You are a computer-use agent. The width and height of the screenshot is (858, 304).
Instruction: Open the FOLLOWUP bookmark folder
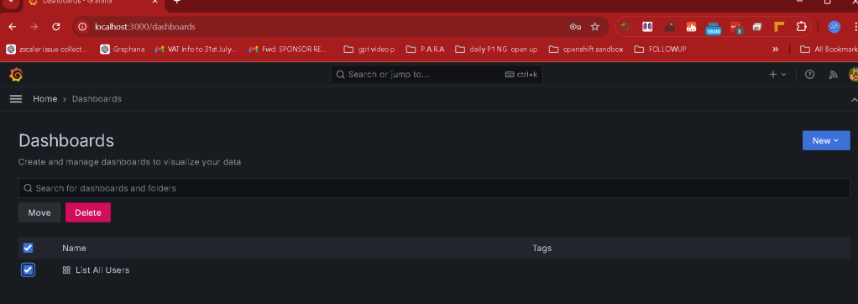[x=660, y=50]
